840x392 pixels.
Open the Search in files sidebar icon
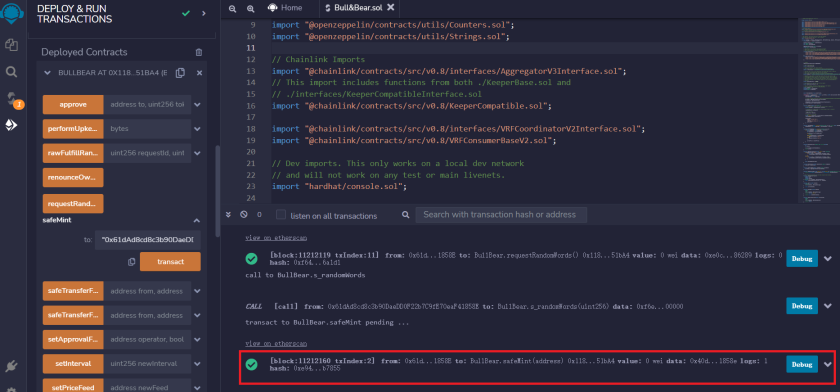11,72
